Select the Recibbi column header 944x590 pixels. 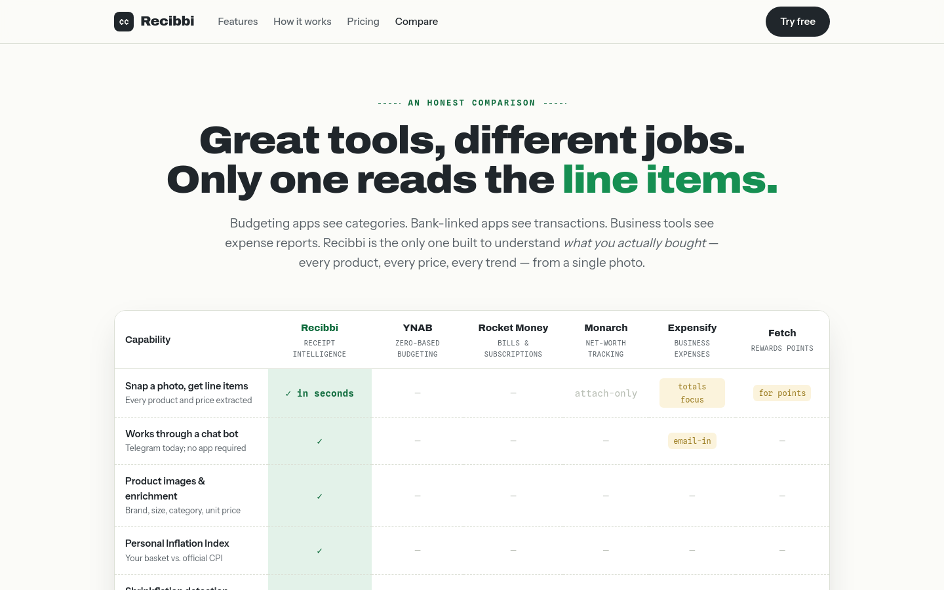point(320,340)
